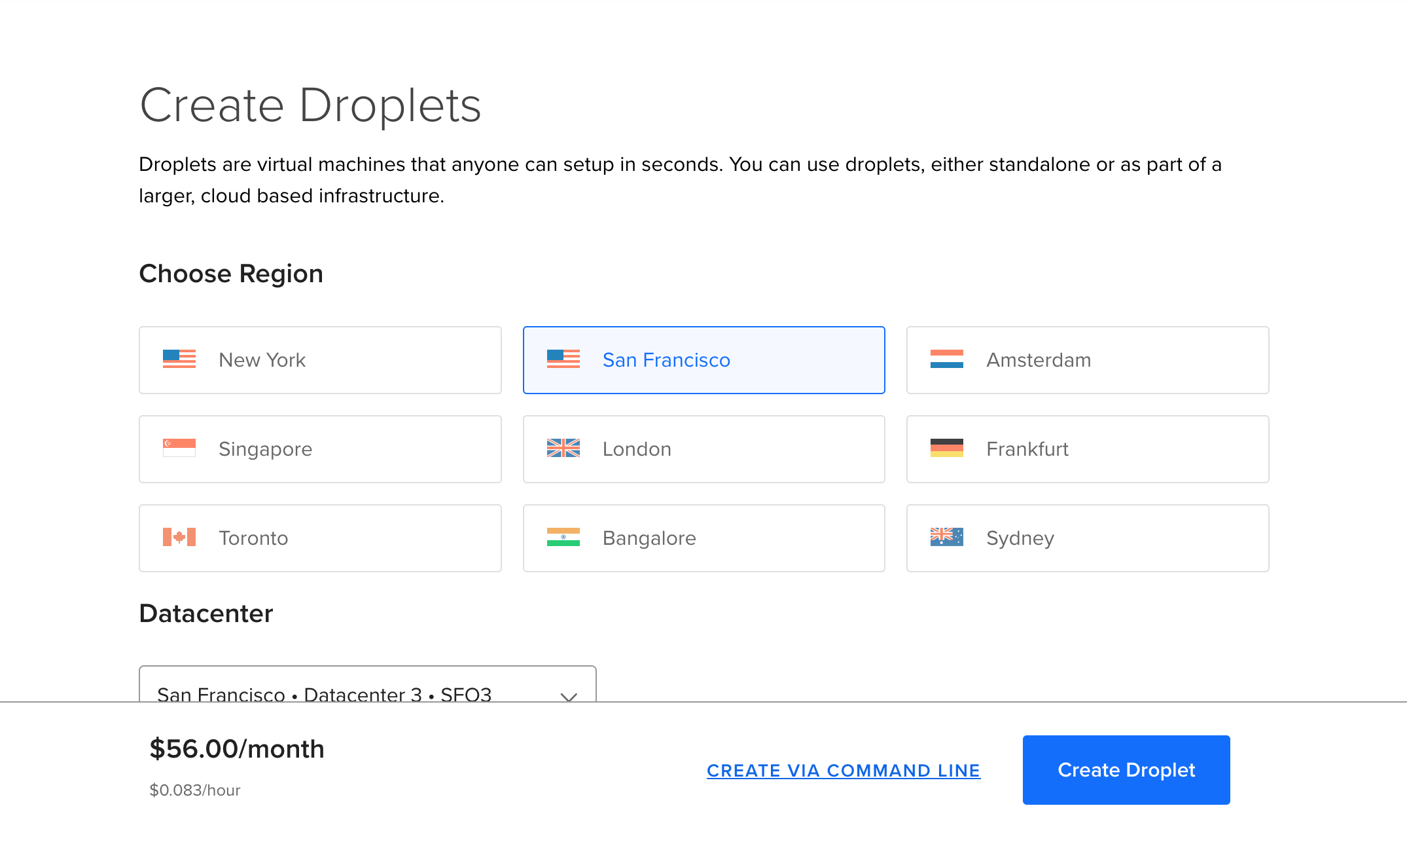Screen dimensions: 1407x846
Task: Click the Indian flag next to Bangalore
Action: pos(563,537)
